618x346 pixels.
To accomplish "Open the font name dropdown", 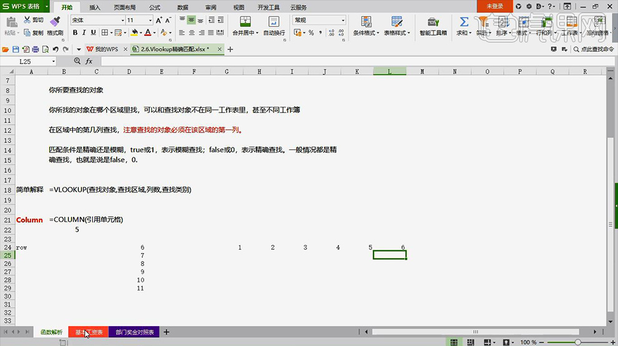I will point(122,20).
